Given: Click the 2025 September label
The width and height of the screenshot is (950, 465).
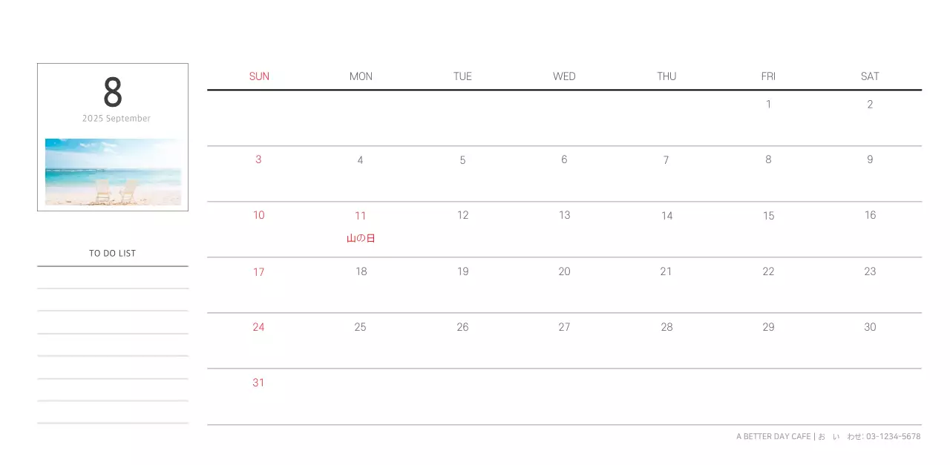Looking at the screenshot, I should coord(117,119).
